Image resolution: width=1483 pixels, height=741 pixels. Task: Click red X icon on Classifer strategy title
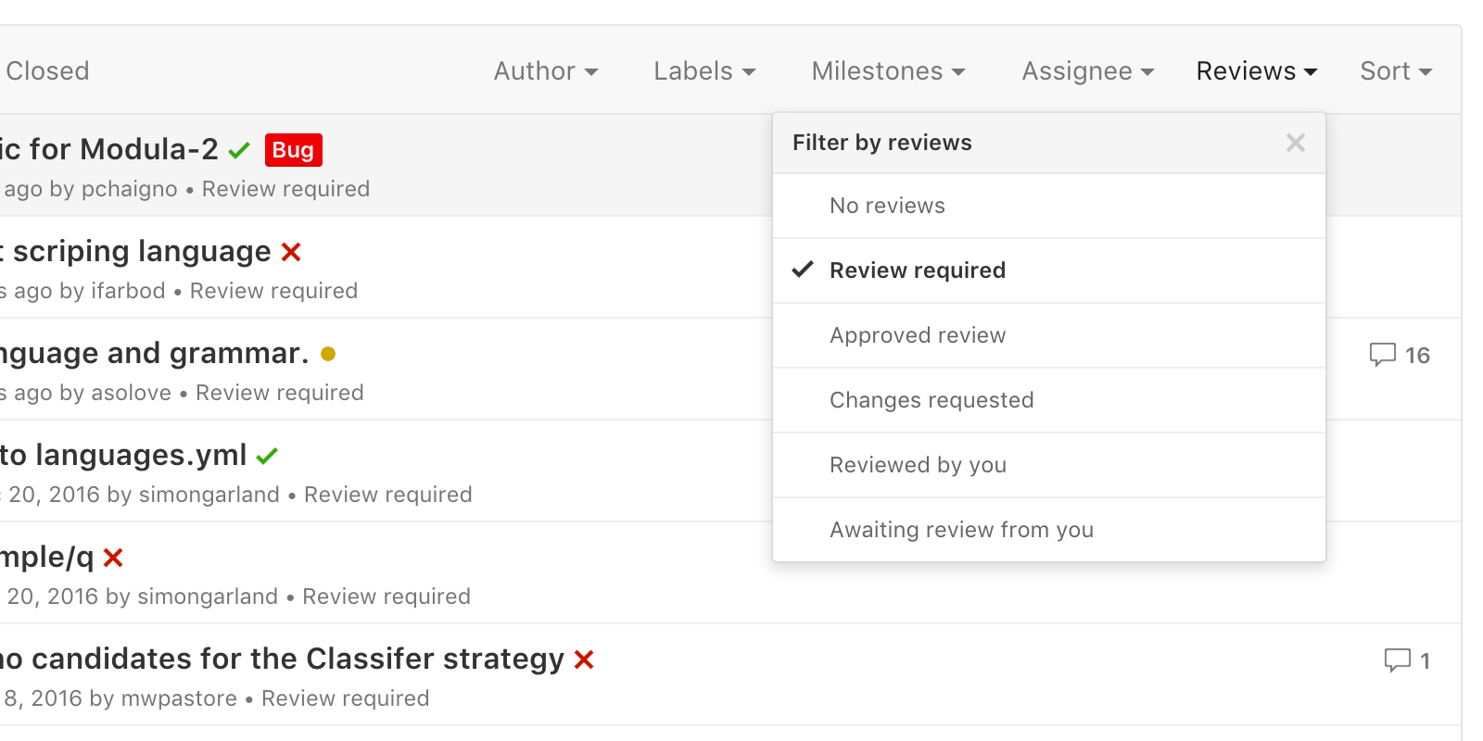click(583, 659)
